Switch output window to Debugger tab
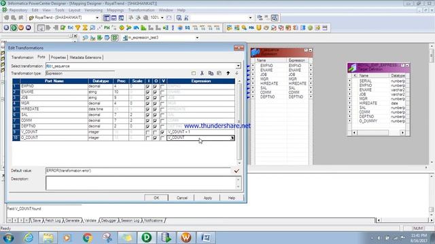This screenshot has width=435, height=244. [109, 220]
